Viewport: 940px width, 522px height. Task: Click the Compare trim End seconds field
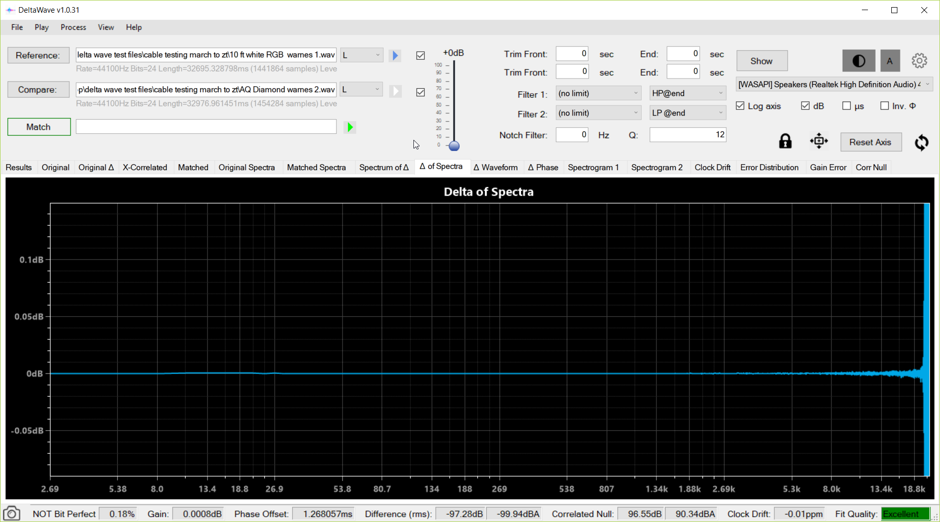tap(683, 72)
